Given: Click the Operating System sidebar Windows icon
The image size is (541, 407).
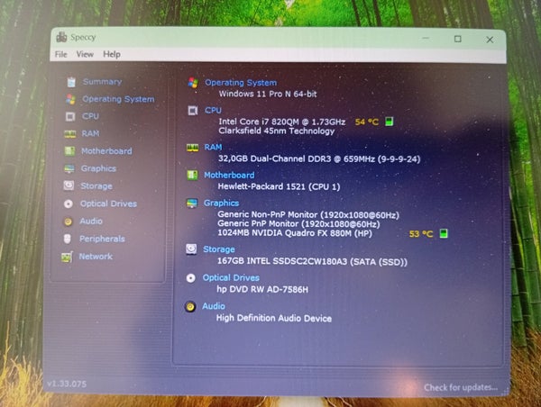Looking at the screenshot, I should click(x=70, y=99).
